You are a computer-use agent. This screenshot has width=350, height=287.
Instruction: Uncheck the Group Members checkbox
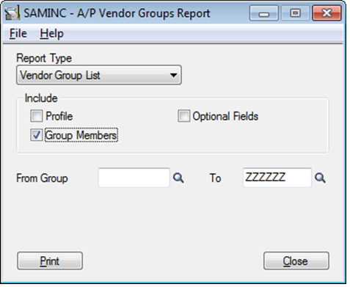coord(37,135)
